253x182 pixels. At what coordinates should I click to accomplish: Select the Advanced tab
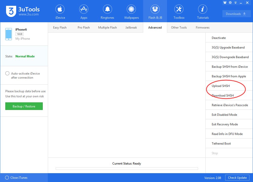pos(155,28)
